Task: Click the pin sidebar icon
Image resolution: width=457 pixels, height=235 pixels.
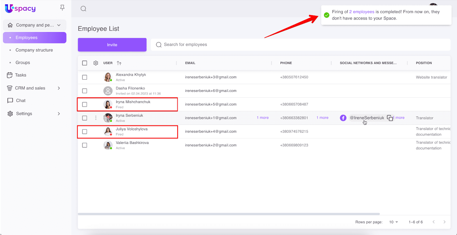Action: click(x=62, y=8)
